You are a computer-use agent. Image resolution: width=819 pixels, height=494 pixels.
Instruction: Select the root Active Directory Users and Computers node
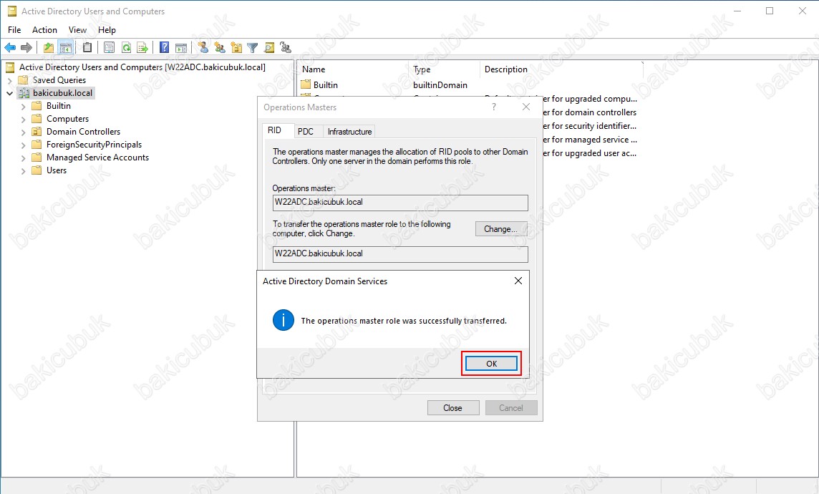point(142,67)
